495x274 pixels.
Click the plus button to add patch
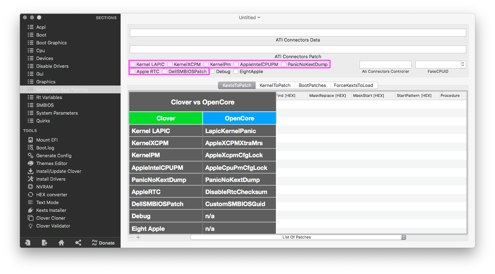click(x=138, y=237)
